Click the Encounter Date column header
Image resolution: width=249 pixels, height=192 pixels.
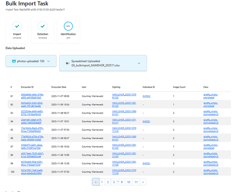coord(58,87)
